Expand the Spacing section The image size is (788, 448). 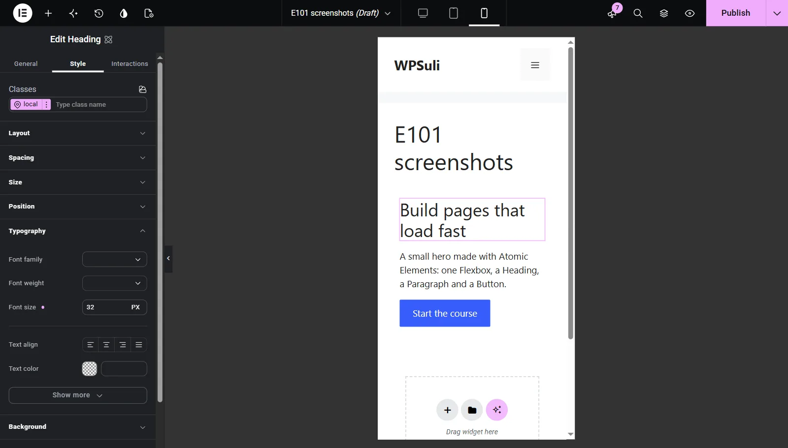coord(78,158)
